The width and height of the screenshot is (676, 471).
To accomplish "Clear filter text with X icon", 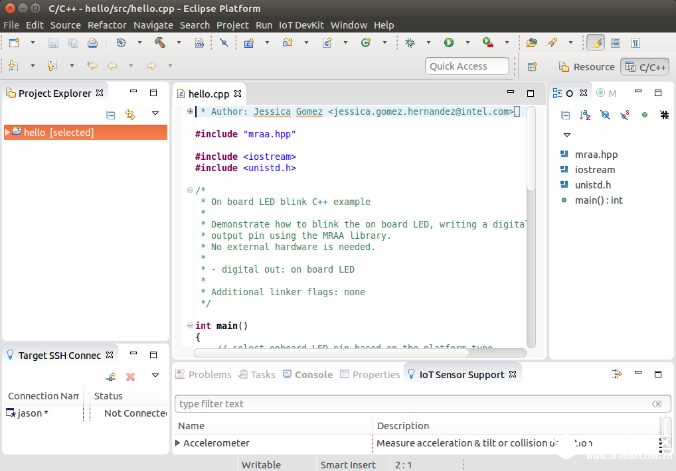I will (x=657, y=404).
